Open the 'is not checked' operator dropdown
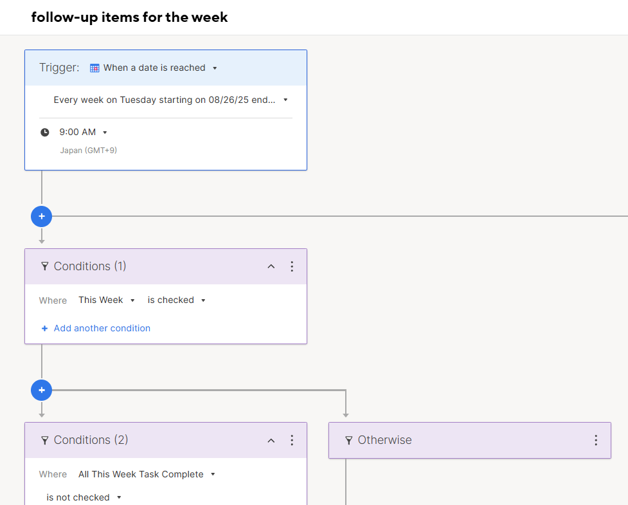This screenshot has height=505, width=628. (84, 497)
